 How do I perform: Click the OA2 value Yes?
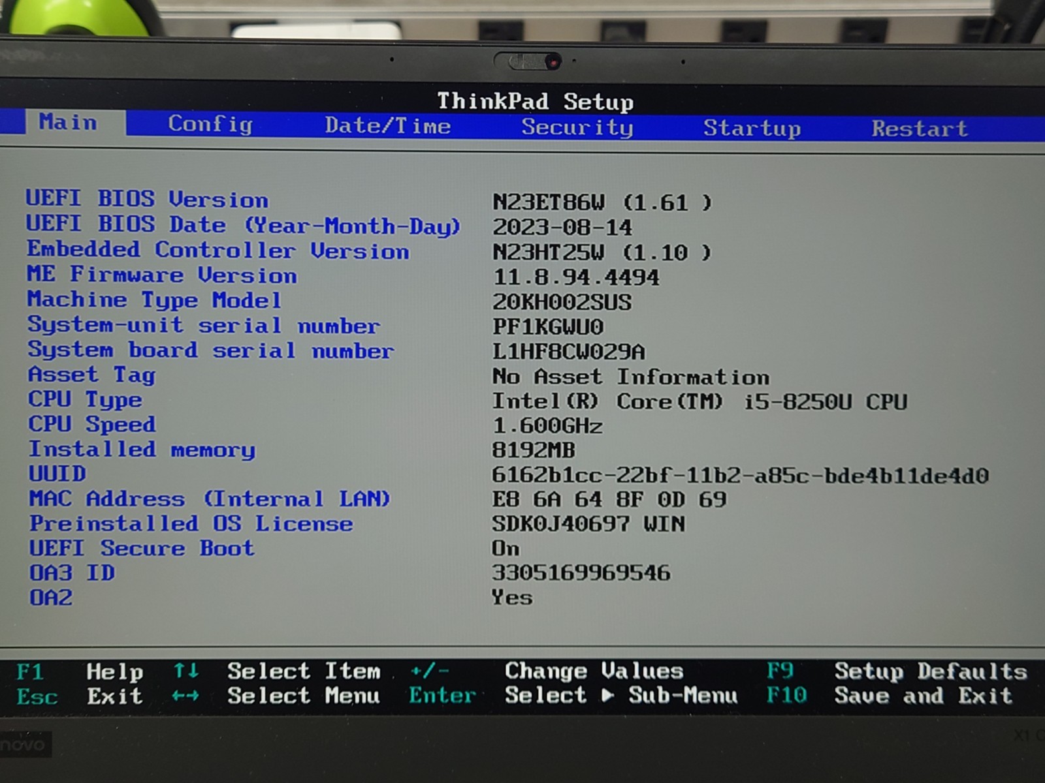(513, 598)
